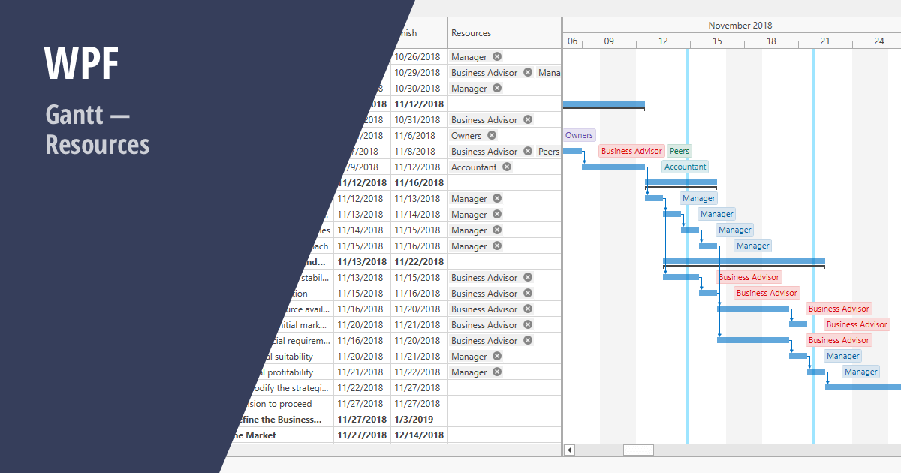
Task: Select the Peers label in the Gantt chart
Action: (680, 151)
